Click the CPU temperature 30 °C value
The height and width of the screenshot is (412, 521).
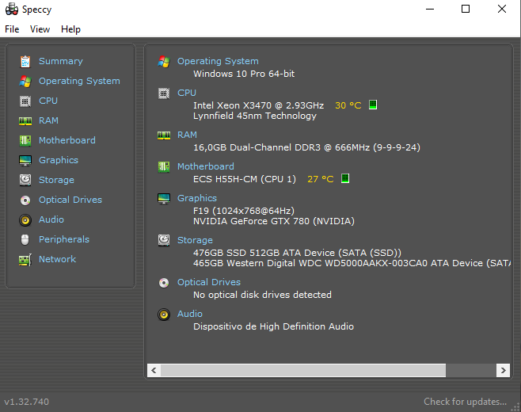click(348, 105)
